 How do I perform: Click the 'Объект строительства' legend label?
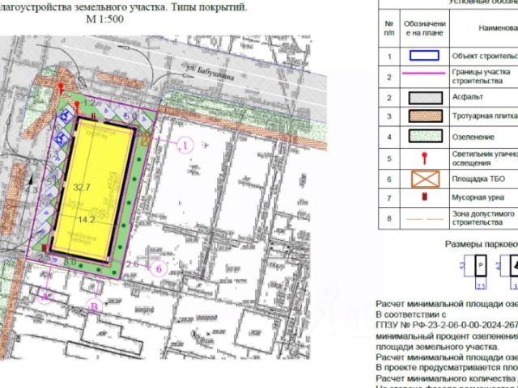click(485, 56)
